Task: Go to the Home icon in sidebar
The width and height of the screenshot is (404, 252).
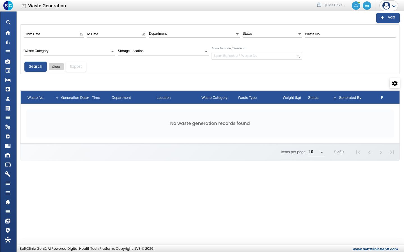Action: click(x=8, y=33)
